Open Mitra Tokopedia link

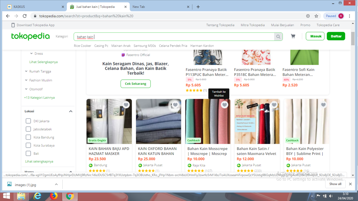click(253, 25)
